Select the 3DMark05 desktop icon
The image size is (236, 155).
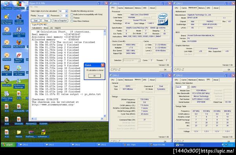pos(6,44)
